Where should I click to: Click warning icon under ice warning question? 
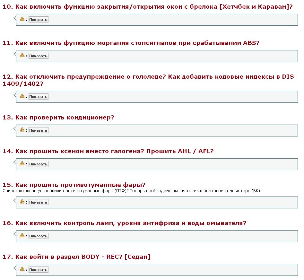click(x=22, y=96)
